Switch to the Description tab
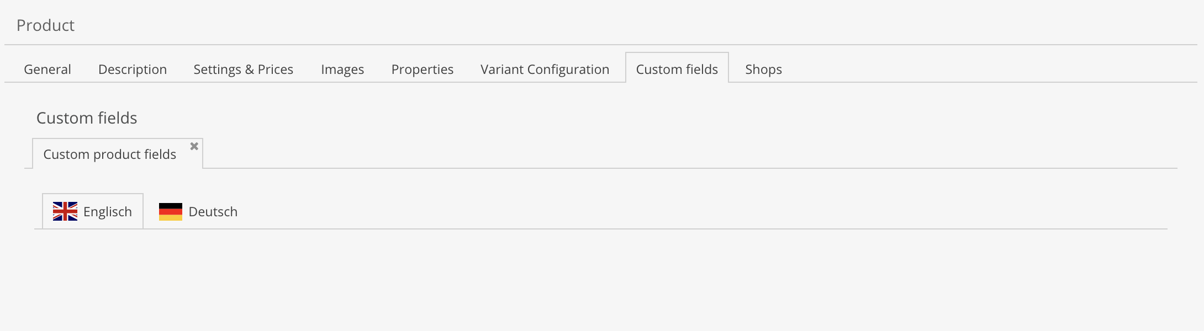 coord(133,70)
